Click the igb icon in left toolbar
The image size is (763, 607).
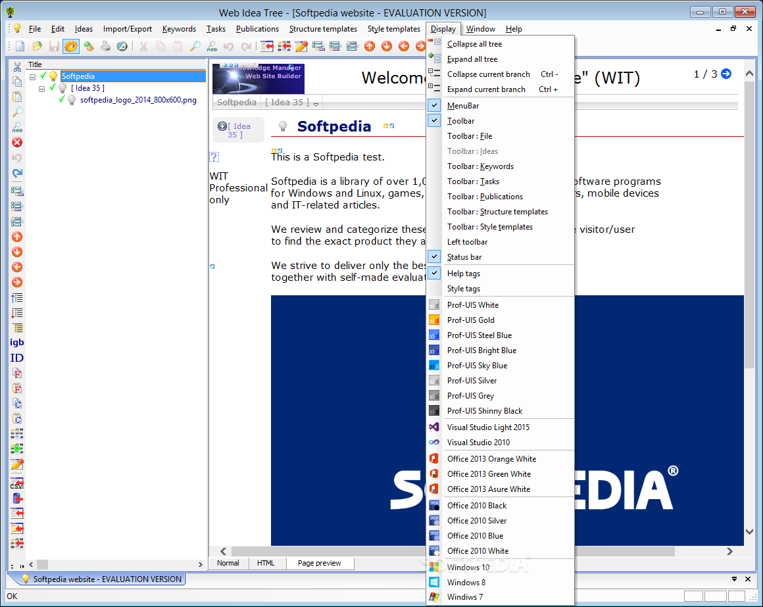(x=17, y=343)
